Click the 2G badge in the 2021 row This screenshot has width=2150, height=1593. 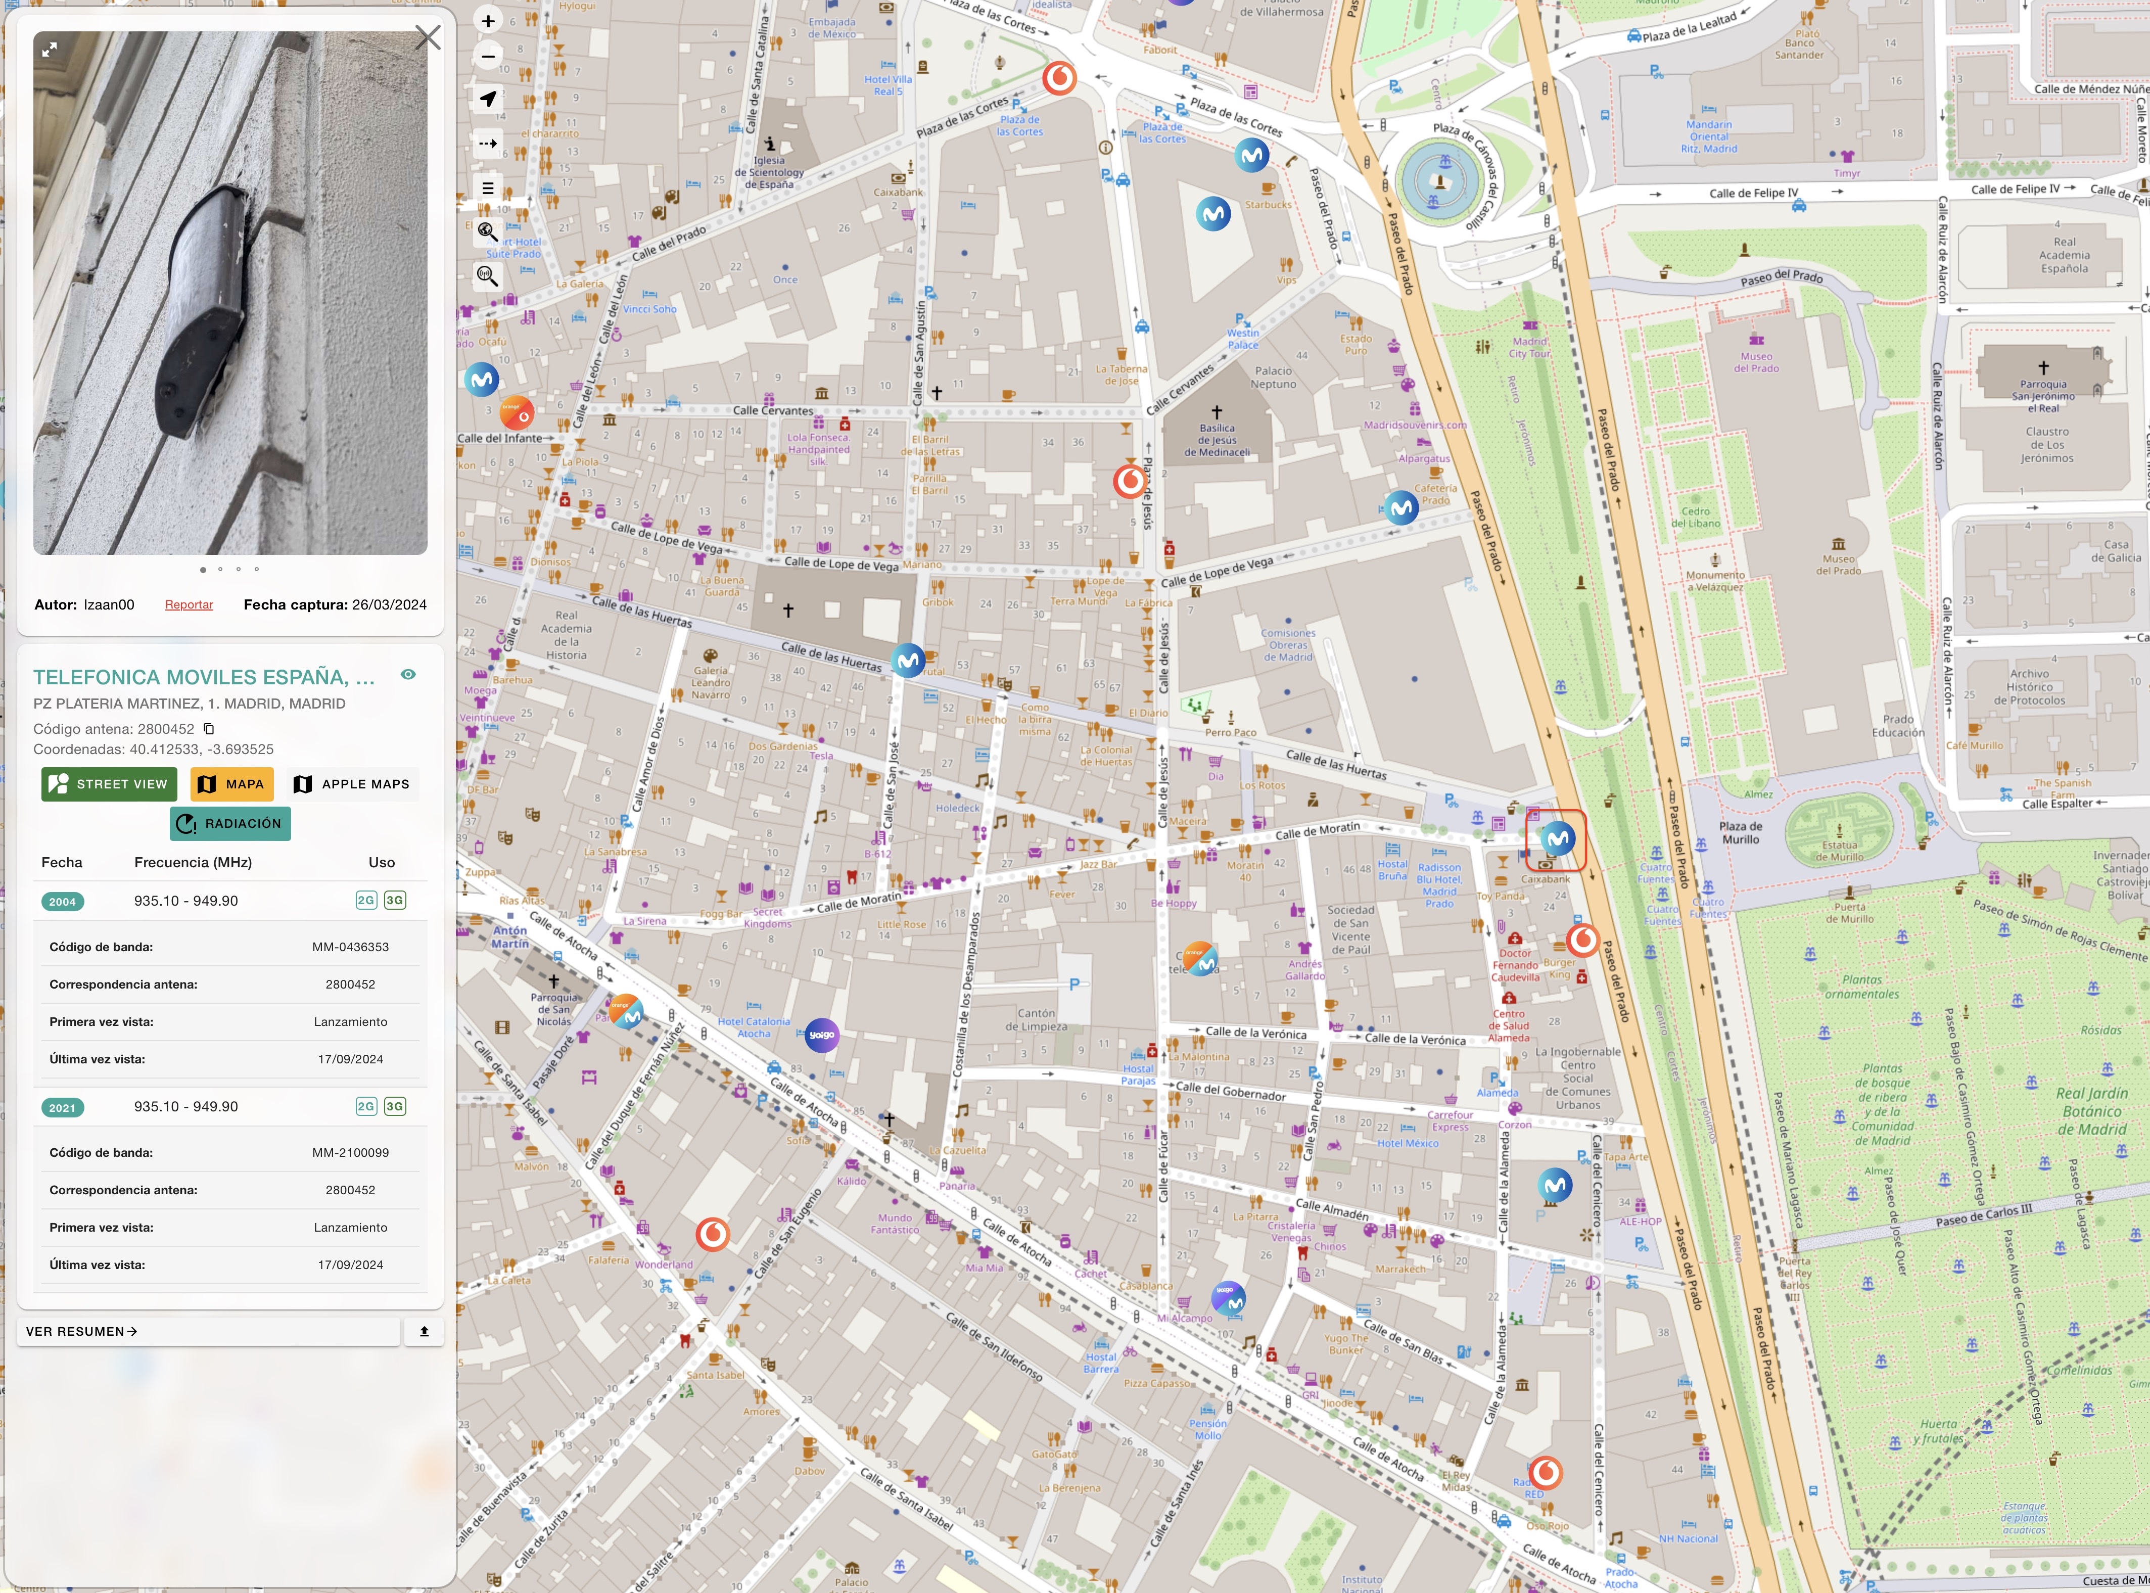coord(365,1107)
